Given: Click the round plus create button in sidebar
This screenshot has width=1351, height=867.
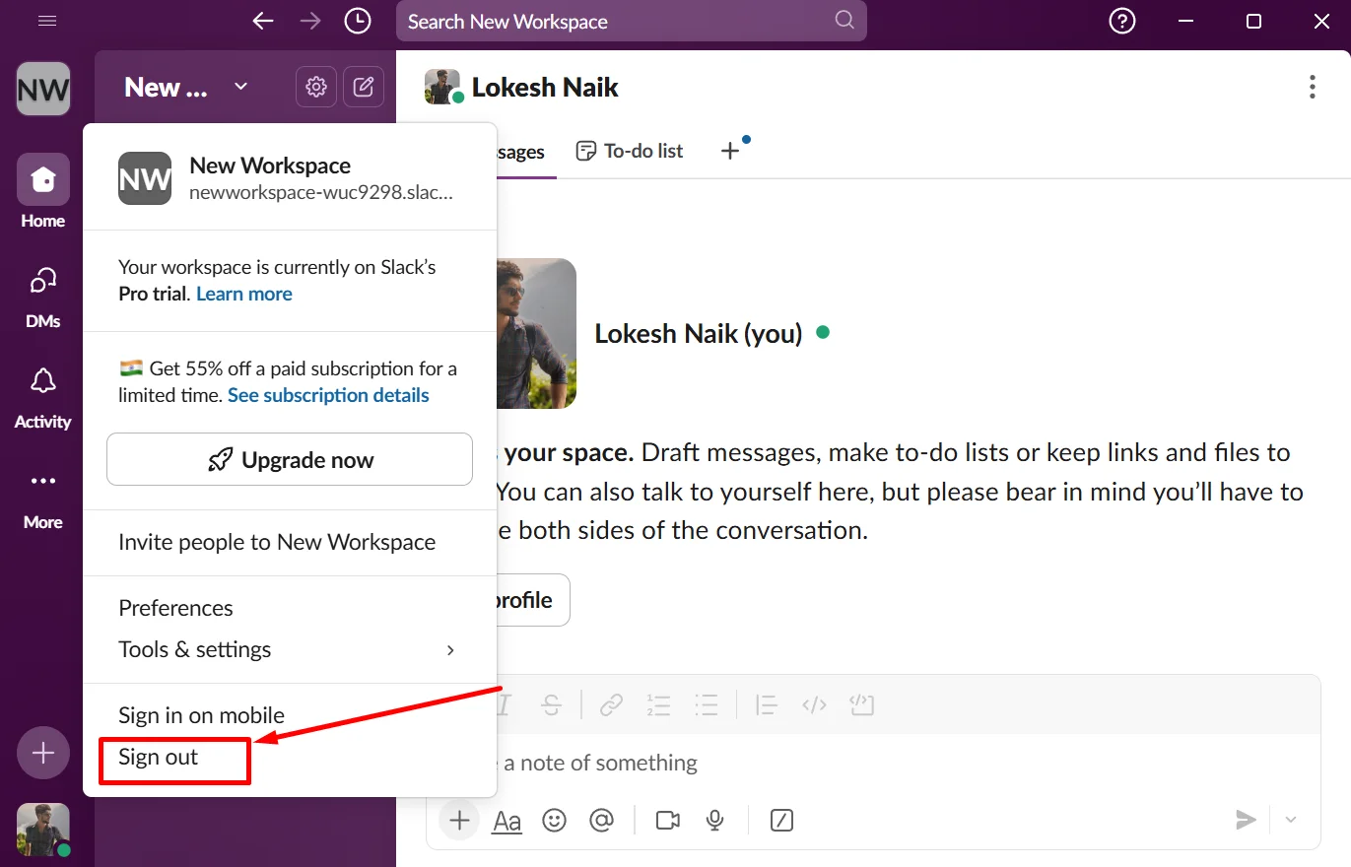Looking at the screenshot, I should 43,754.
